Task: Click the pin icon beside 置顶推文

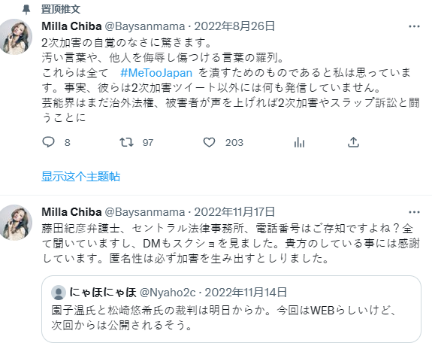Action: [26, 10]
